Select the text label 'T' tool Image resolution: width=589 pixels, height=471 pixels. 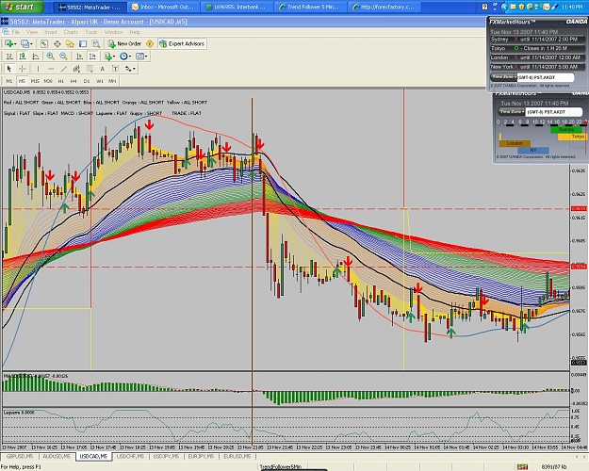pos(115,69)
